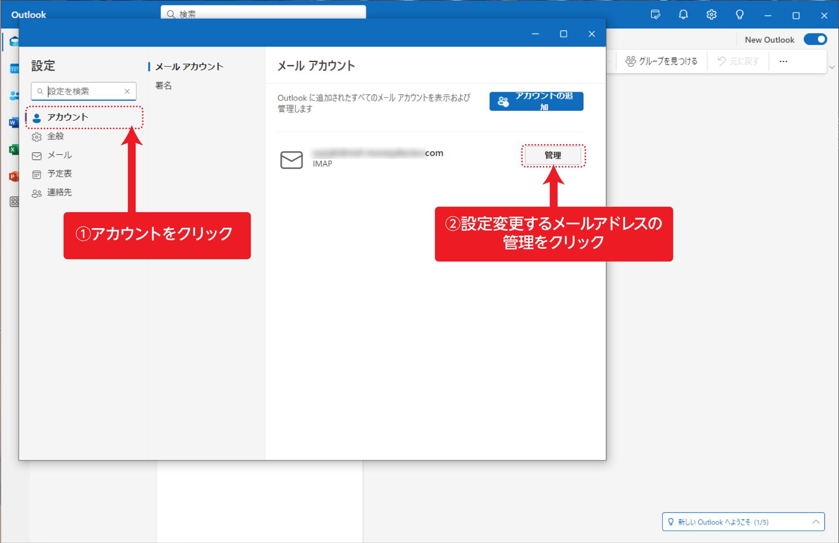Open the More Apps grid icon

pyautogui.click(x=15, y=202)
